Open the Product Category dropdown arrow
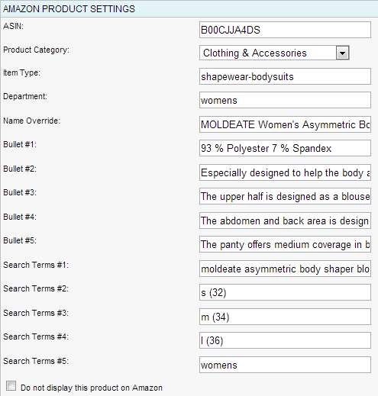Screen dimensions: 378x396 (x=342, y=53)
